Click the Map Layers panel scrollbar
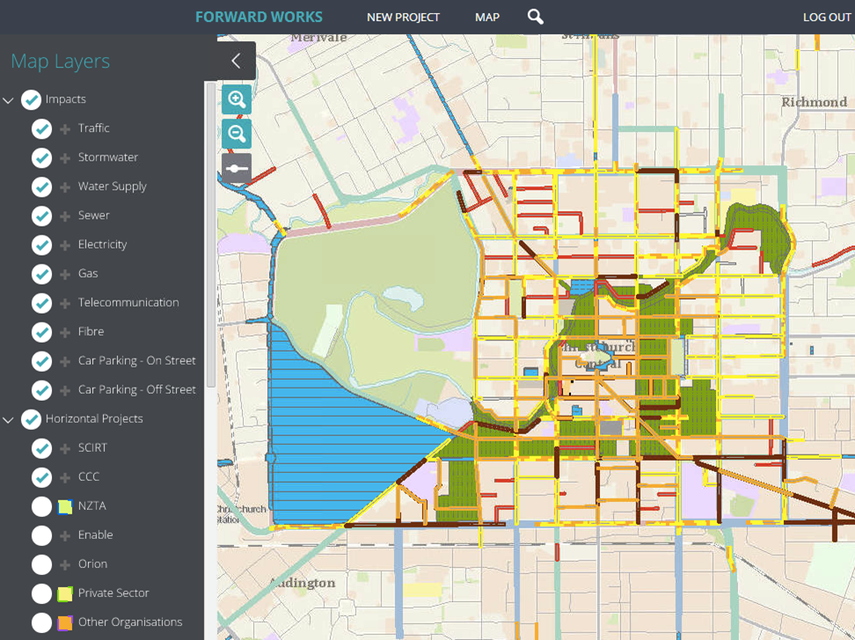This screenshot has width=855, height=640. point(210,235)
